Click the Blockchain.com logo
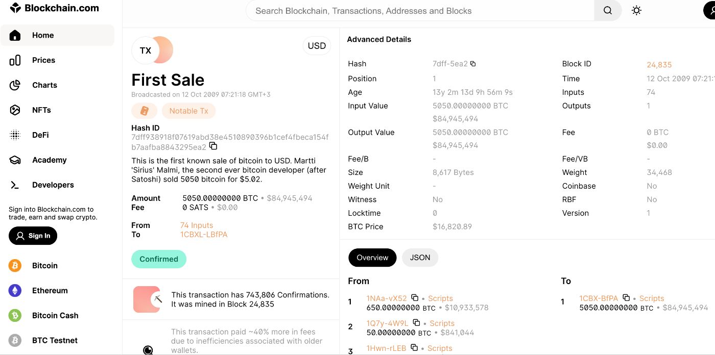Viewport: 715px width, 355px height. point(49,8)
